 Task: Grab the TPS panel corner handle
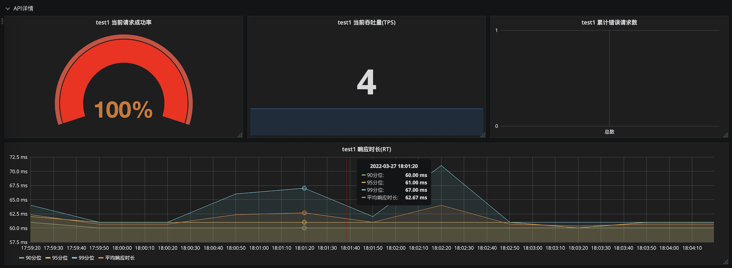pyautogui.click(x=483, y=135)
